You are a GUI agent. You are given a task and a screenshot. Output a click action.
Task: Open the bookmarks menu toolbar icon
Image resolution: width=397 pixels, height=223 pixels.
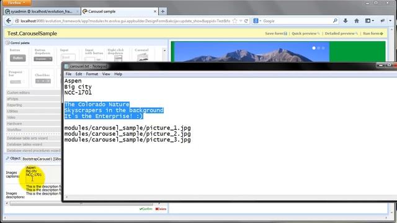[x=370, y=21]
